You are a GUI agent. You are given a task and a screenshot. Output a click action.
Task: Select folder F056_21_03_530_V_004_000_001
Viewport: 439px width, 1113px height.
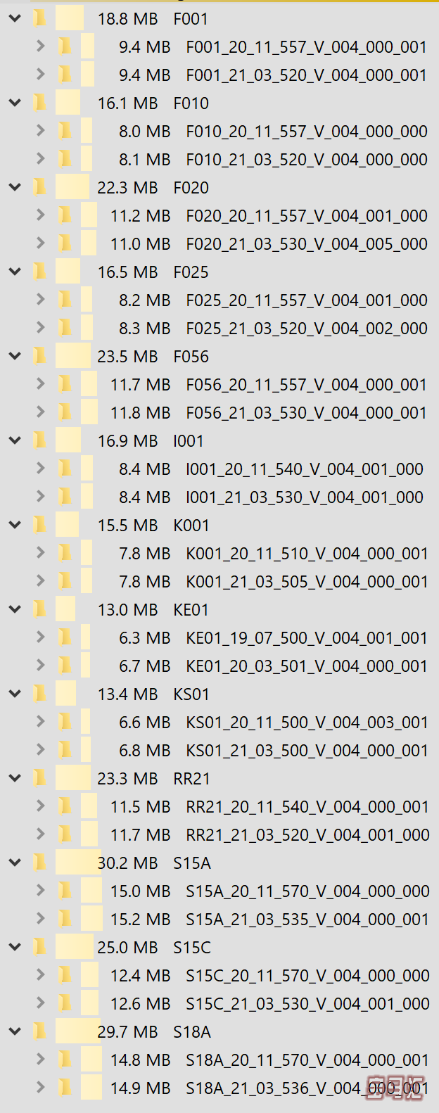tap(306, 413)
